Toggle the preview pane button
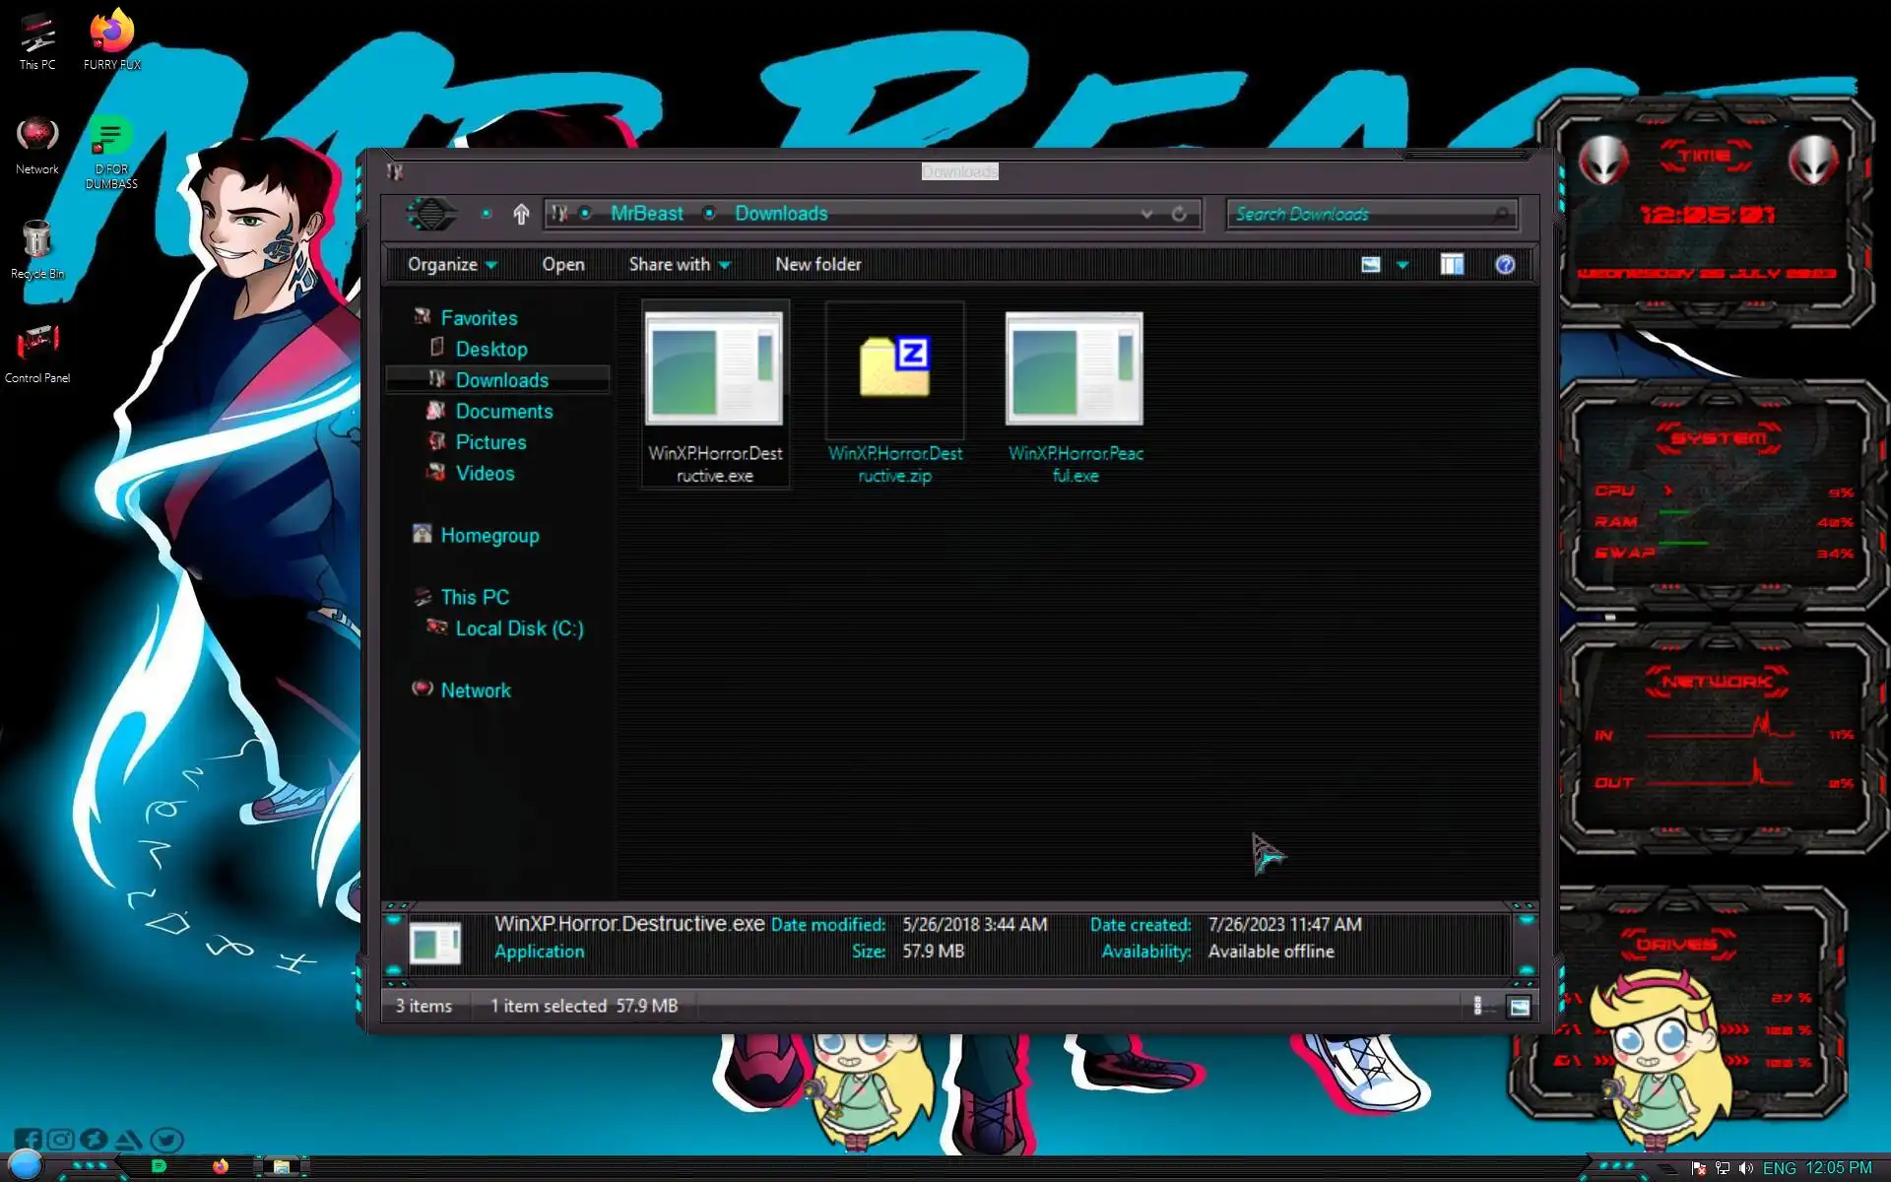Screen dimensions: 1891x1182 click(1451, 264)
